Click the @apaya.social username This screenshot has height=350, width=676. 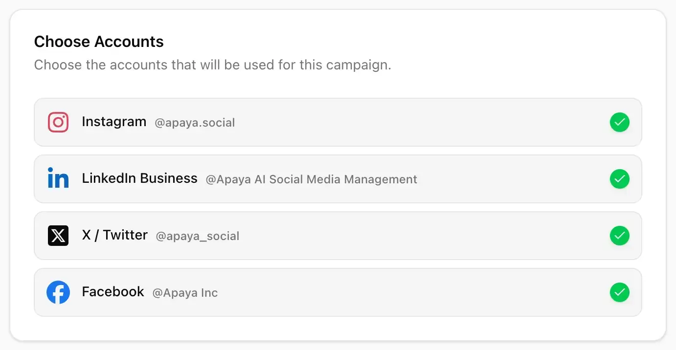[x=195, y=123]
